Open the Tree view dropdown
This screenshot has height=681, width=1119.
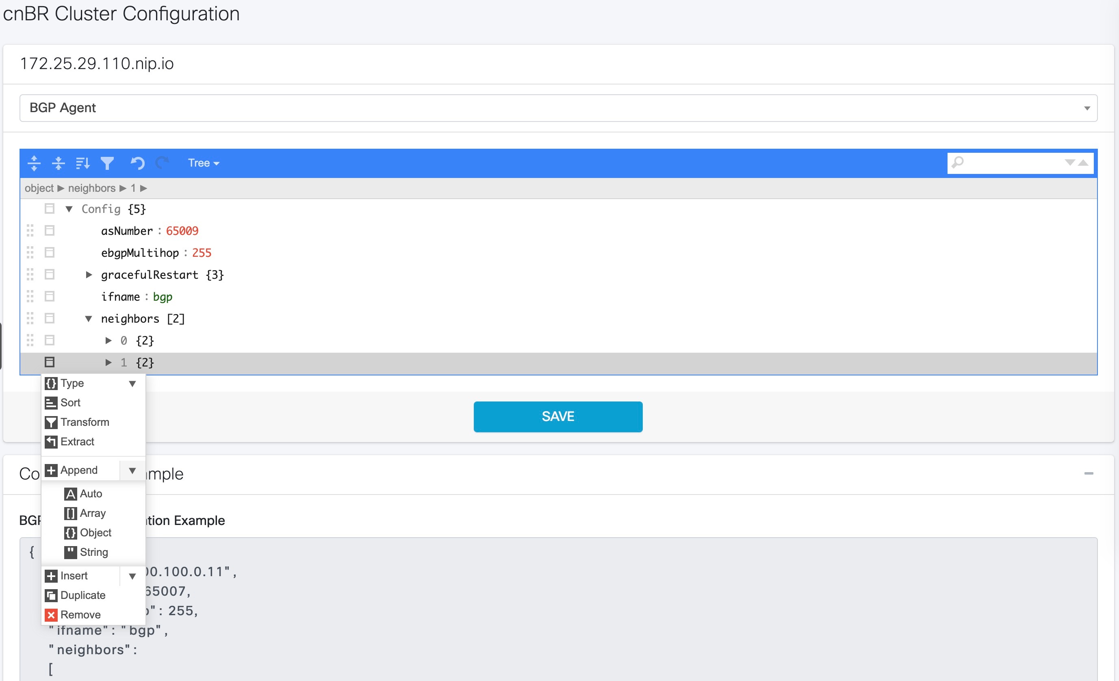tap(202, 163)
